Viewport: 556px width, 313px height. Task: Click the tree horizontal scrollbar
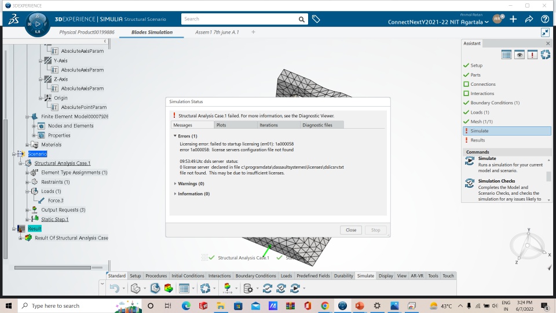(53, 268)
